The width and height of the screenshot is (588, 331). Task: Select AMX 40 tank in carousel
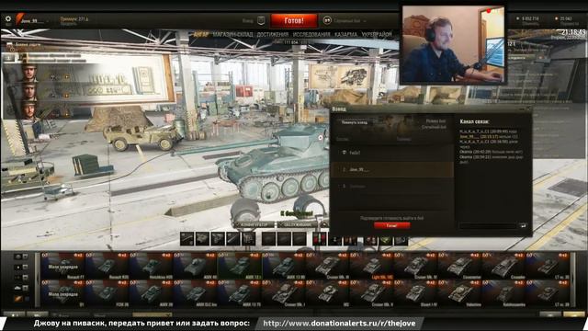(195, 266)
